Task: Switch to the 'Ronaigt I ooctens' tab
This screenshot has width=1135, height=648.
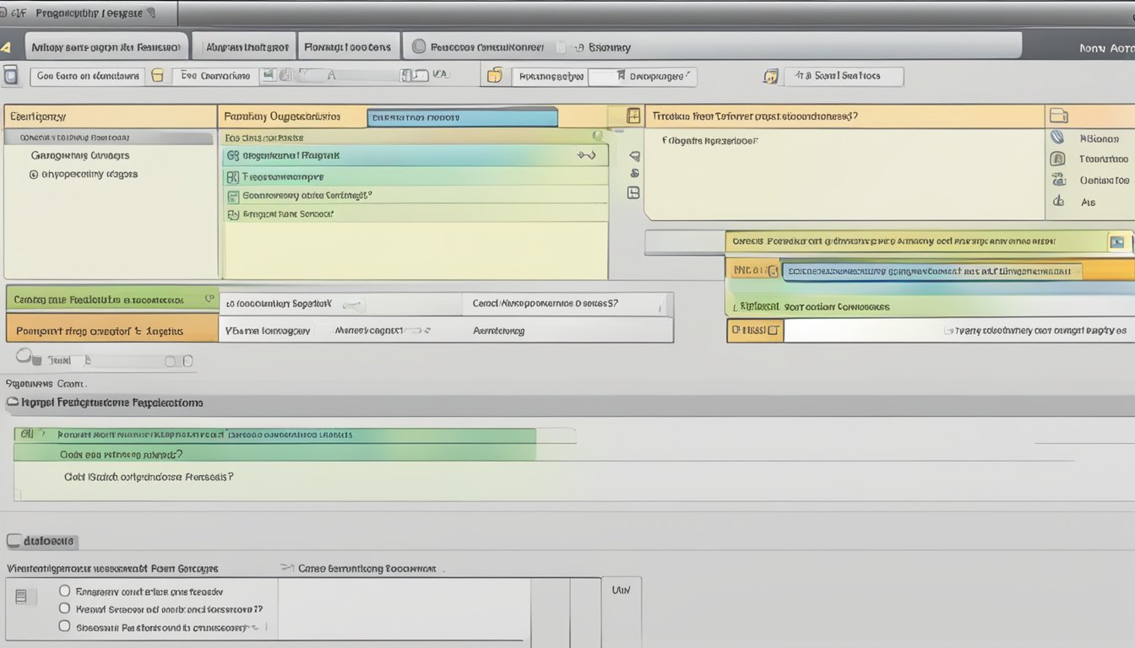Action: (x=347, y=47)
